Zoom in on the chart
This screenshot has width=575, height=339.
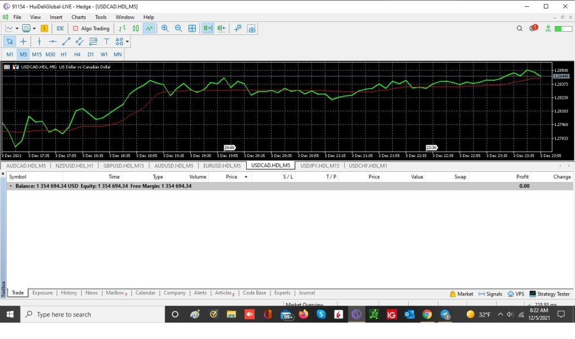coord(165,28)
